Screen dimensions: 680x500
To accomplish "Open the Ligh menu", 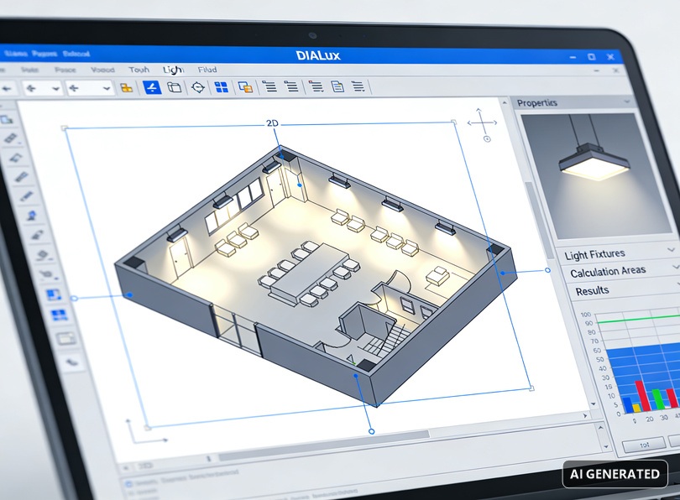I will [173, 70].
